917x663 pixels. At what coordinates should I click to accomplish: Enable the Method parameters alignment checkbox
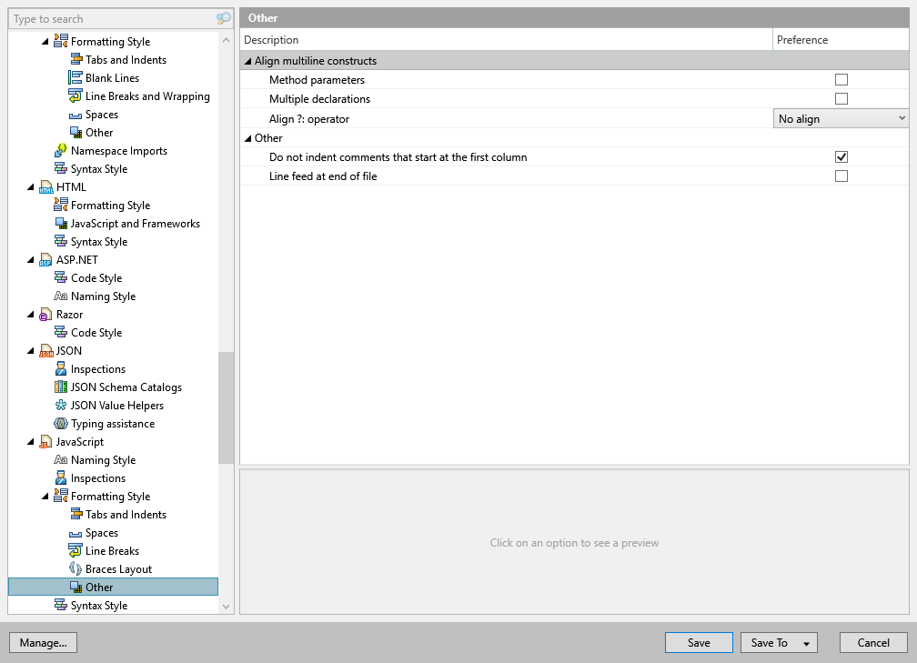pyautogui.click(x=841, y=78)
